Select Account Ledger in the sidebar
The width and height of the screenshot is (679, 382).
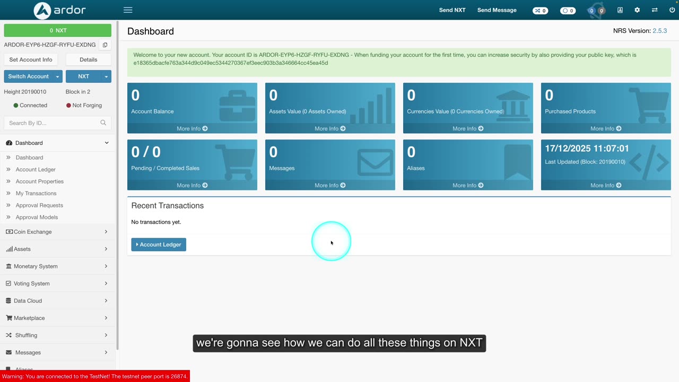click(36, 169)
